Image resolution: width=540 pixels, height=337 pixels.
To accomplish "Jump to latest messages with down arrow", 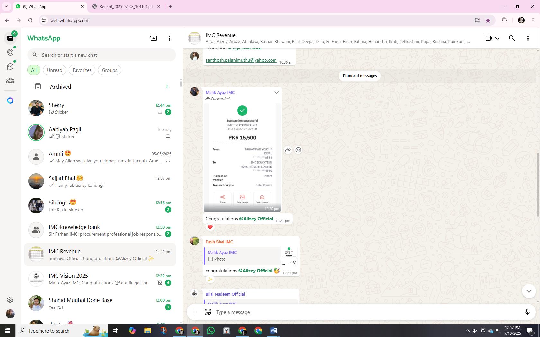I will (529, 291).
